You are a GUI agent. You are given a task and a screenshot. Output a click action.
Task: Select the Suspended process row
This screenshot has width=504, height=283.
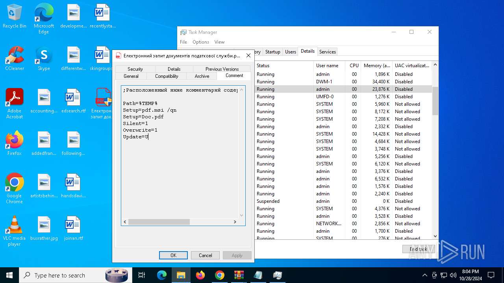coord(343,201)
